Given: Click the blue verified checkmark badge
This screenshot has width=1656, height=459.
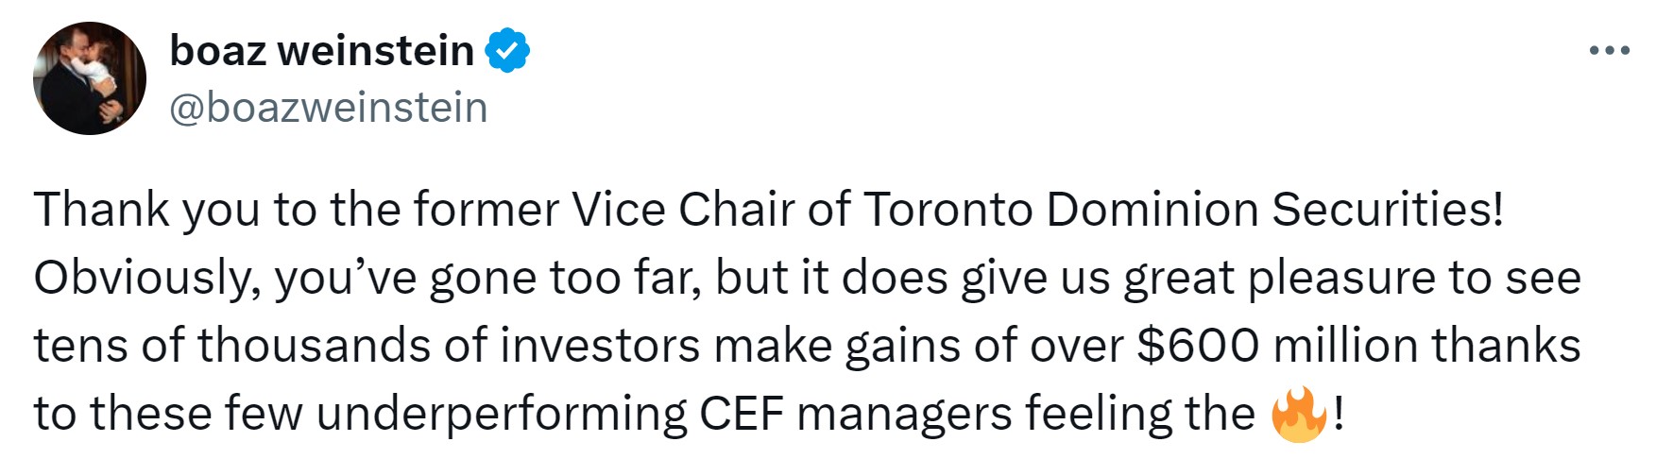Looking at the screenshot, I should tap(507, 50).
